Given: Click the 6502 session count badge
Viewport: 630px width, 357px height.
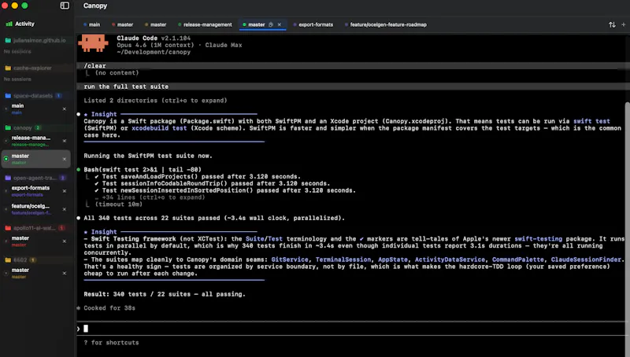Looking at the screenshot, I should [33, 260].
